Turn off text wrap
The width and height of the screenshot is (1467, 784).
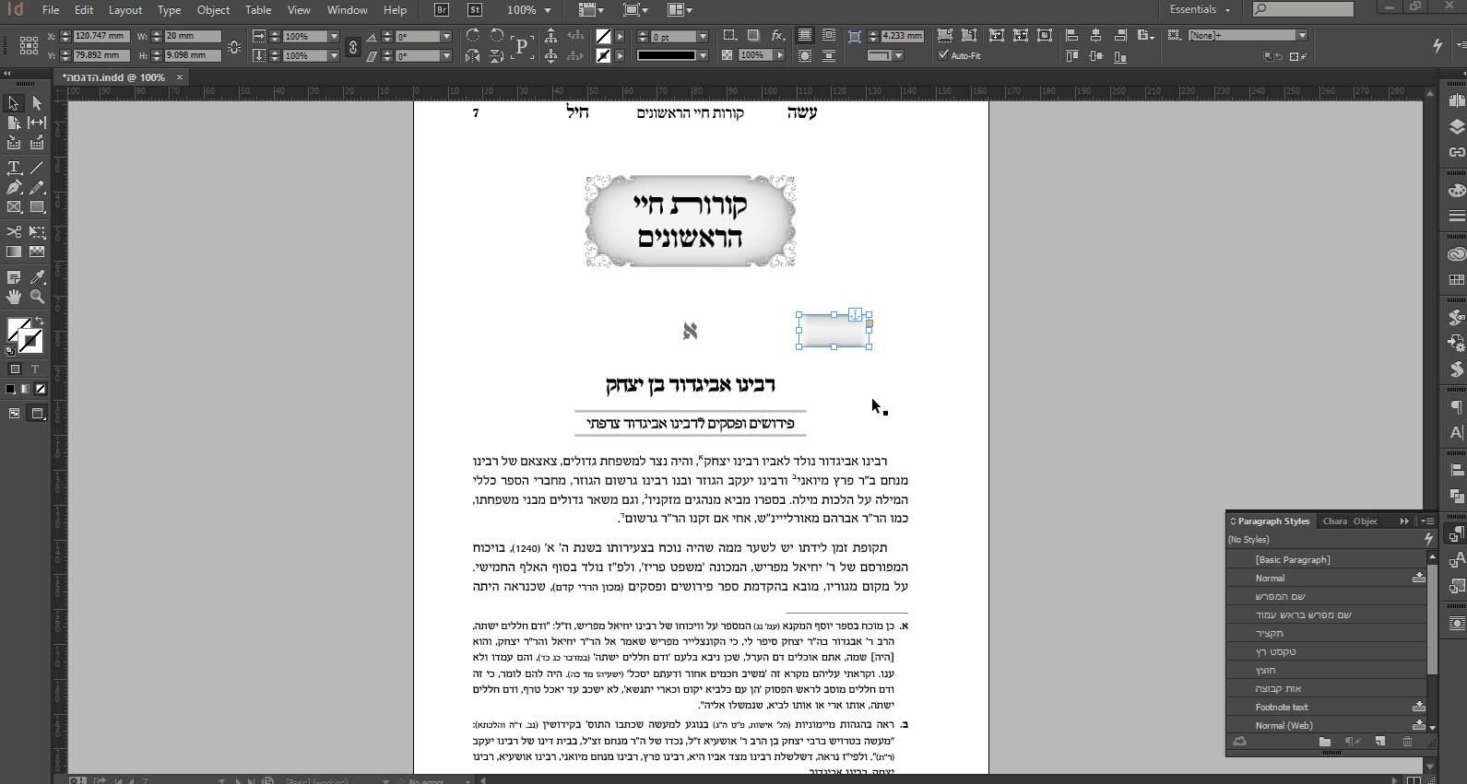tap(805, 36)
